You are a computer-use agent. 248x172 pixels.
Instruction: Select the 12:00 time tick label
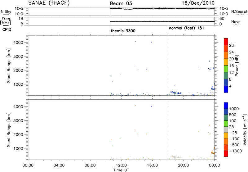pyautogui.click(x=121, y=165)
